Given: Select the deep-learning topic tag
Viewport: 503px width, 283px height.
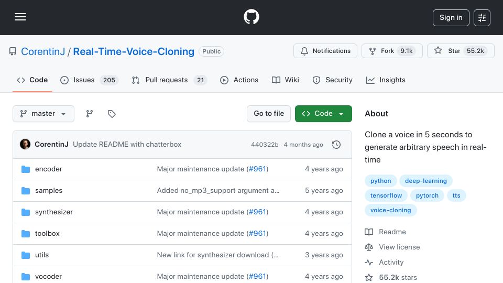Looking at the screenshot, I should (x=425, y=181).
